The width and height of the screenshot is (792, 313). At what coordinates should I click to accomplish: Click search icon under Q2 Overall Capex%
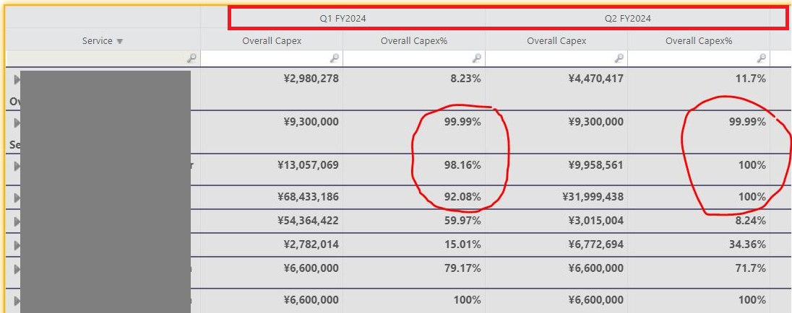(x=761, y=58)
